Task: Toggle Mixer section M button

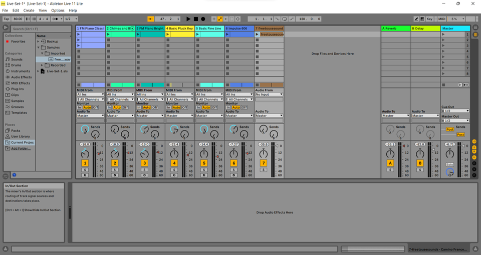Action: (474, 157)
